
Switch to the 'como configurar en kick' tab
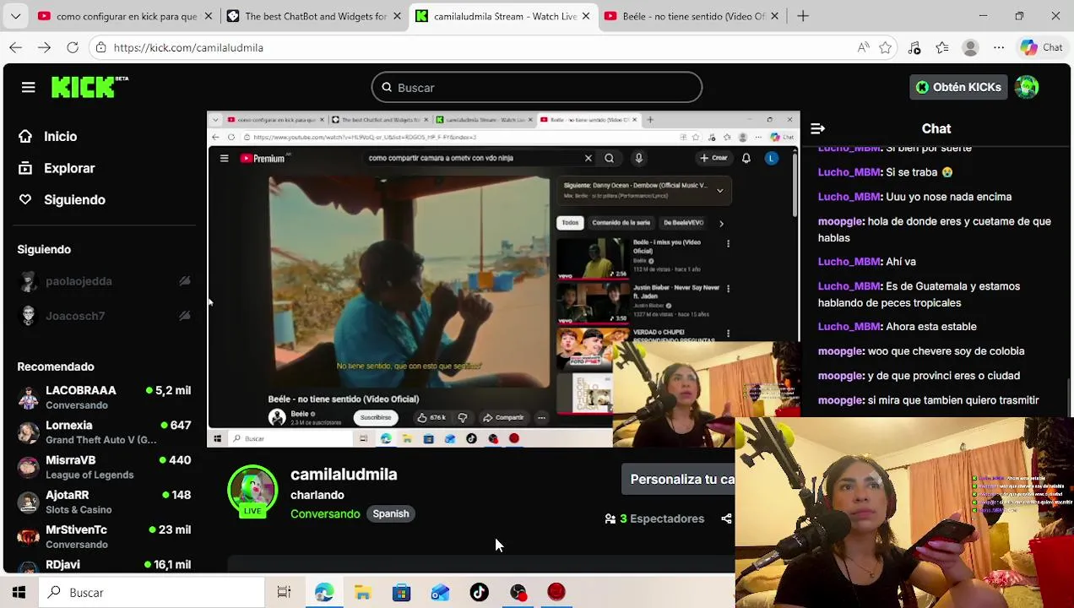126,16
